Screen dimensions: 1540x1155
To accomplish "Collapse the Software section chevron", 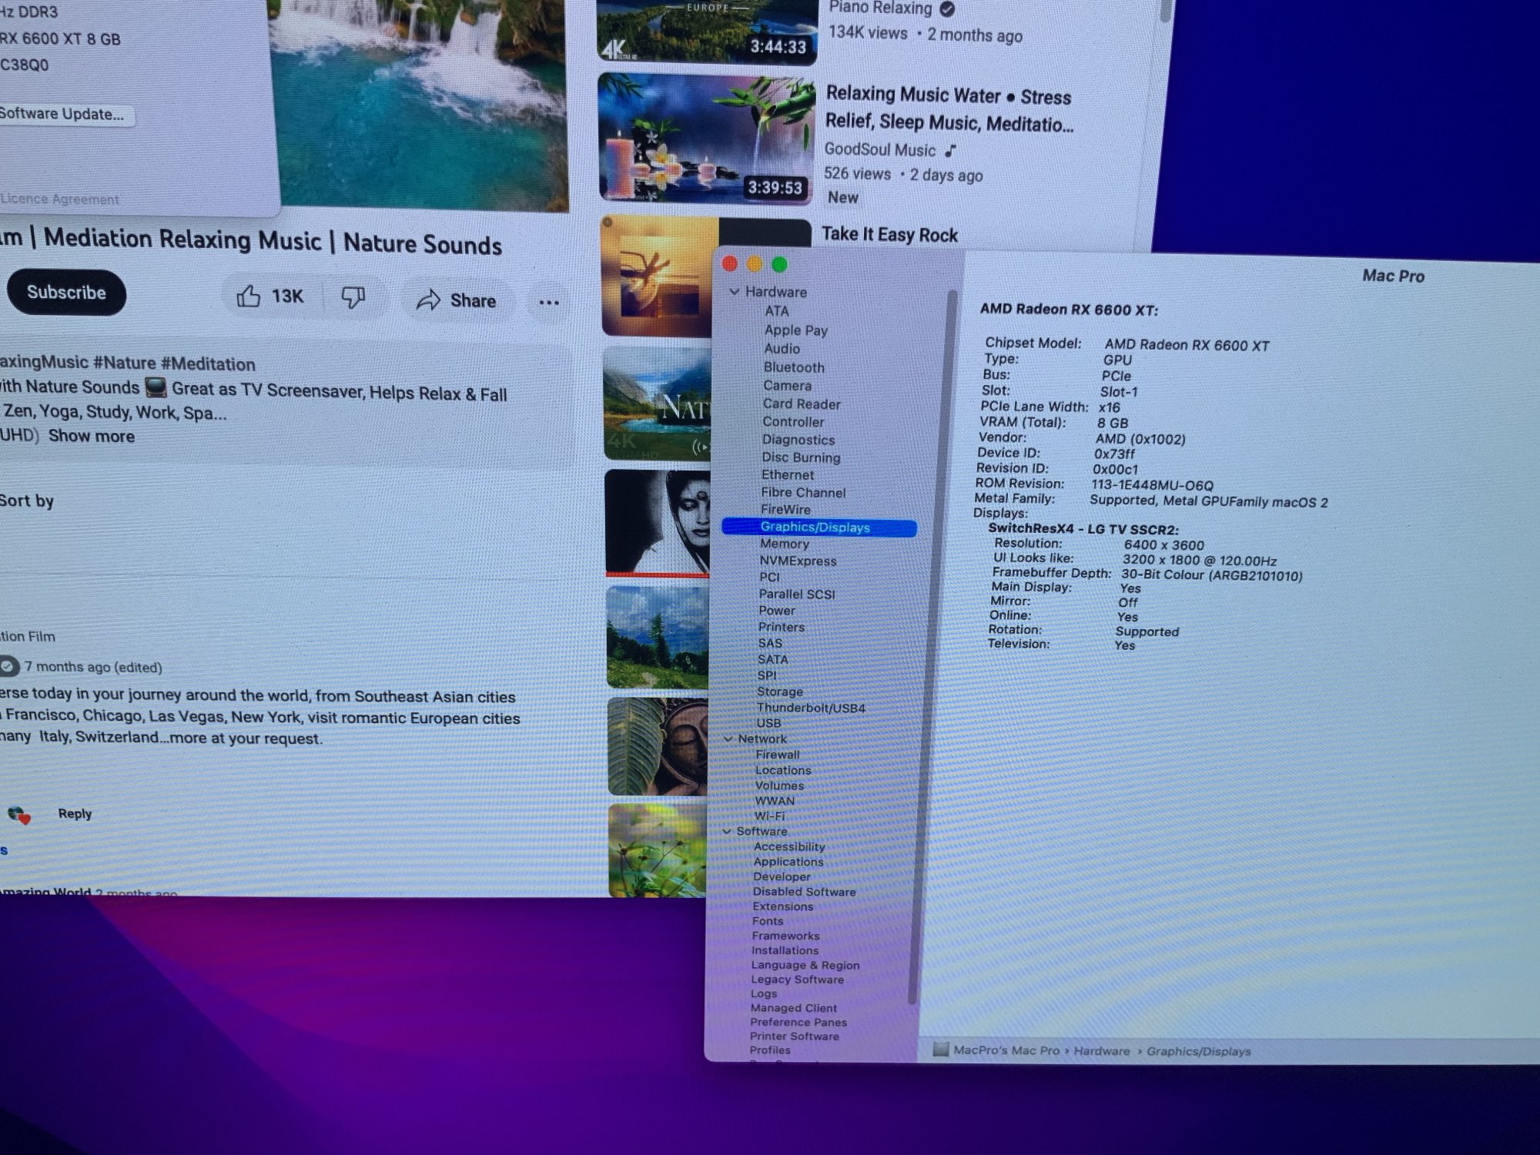I will click(x=727, y=831).
